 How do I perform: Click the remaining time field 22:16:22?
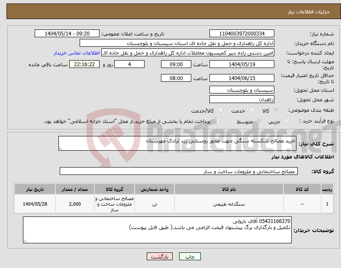84,64
